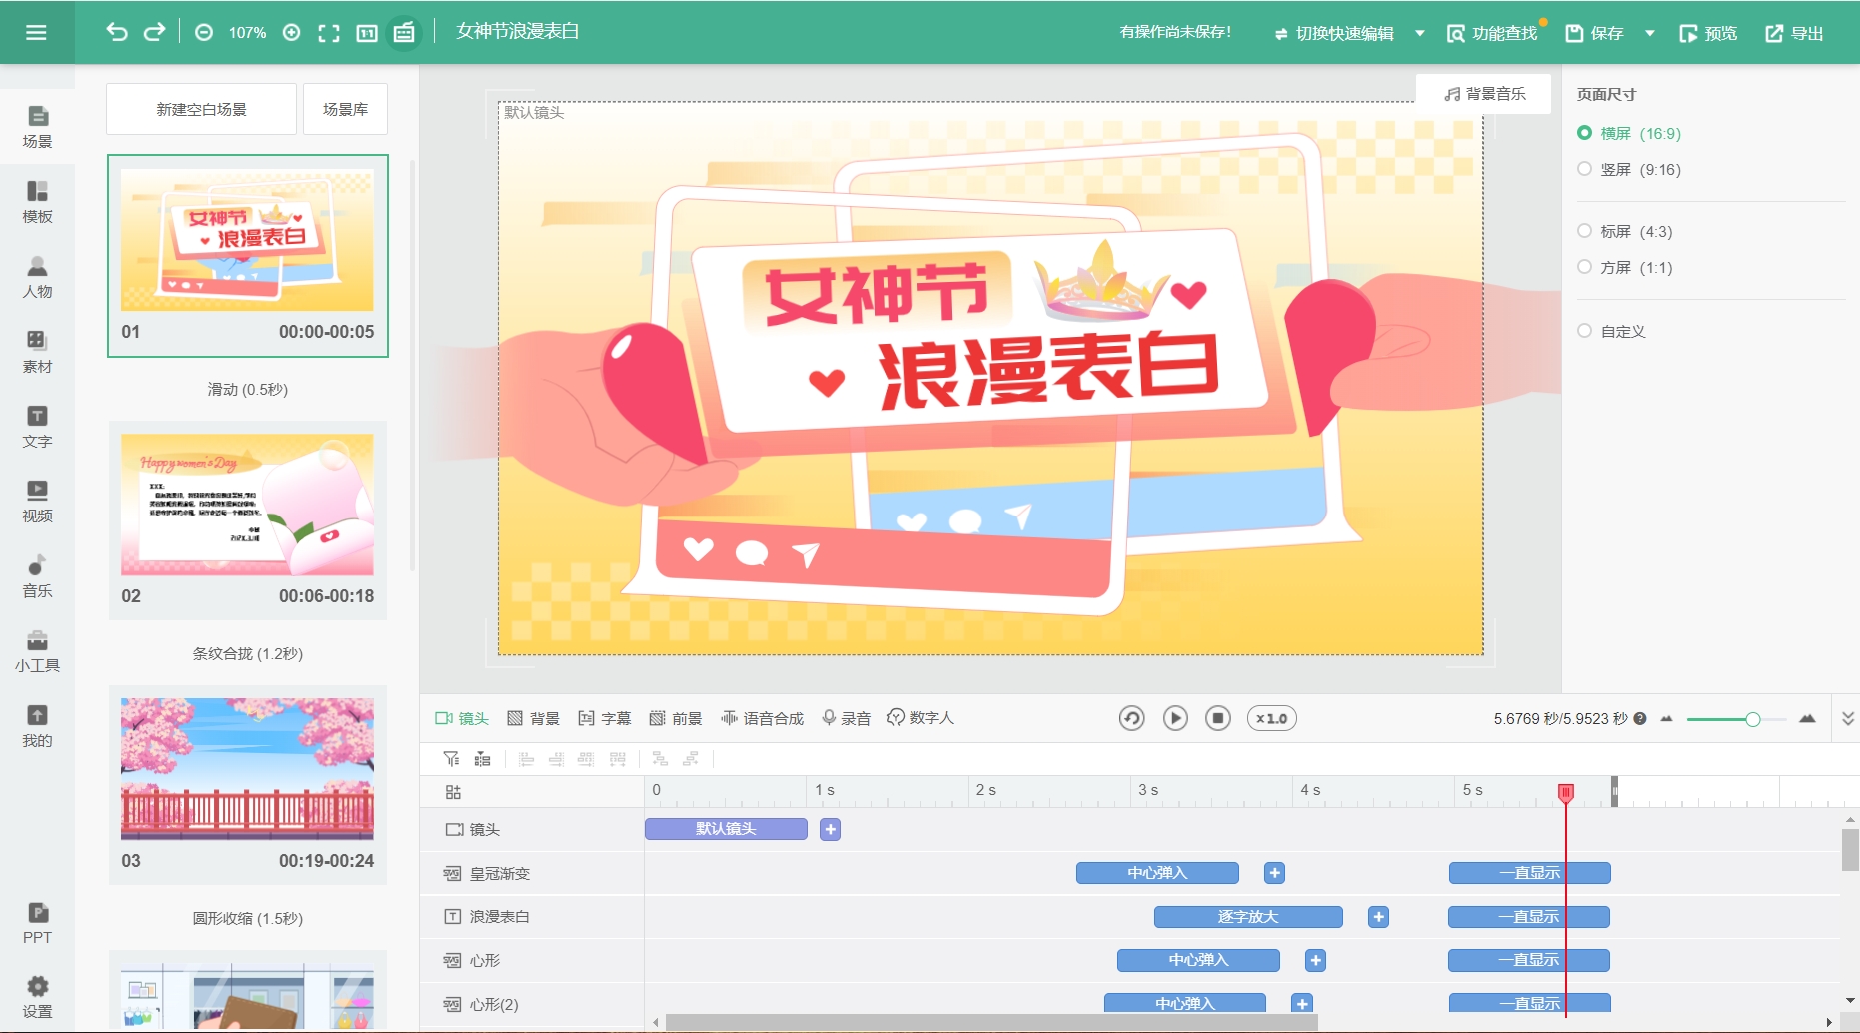1860x1033 pixels.
Task: Select scene 03 cherry blossom thumbnail
Action: pyautogui.click(x=247, y=769)
